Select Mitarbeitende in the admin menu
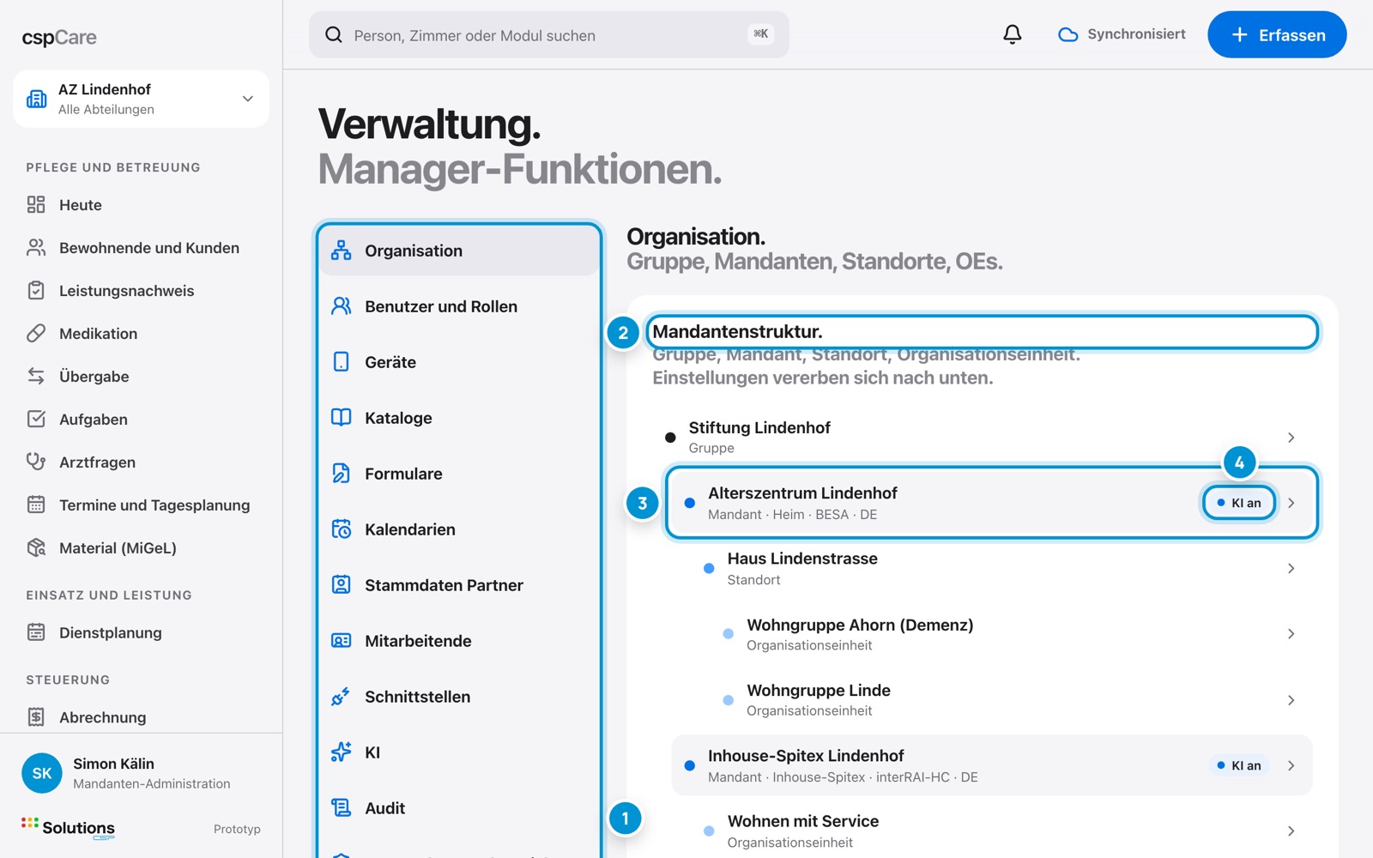The image size is (1373, 858). tap(459, 641)
